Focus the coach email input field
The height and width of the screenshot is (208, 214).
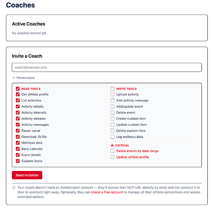click(107, 67)
